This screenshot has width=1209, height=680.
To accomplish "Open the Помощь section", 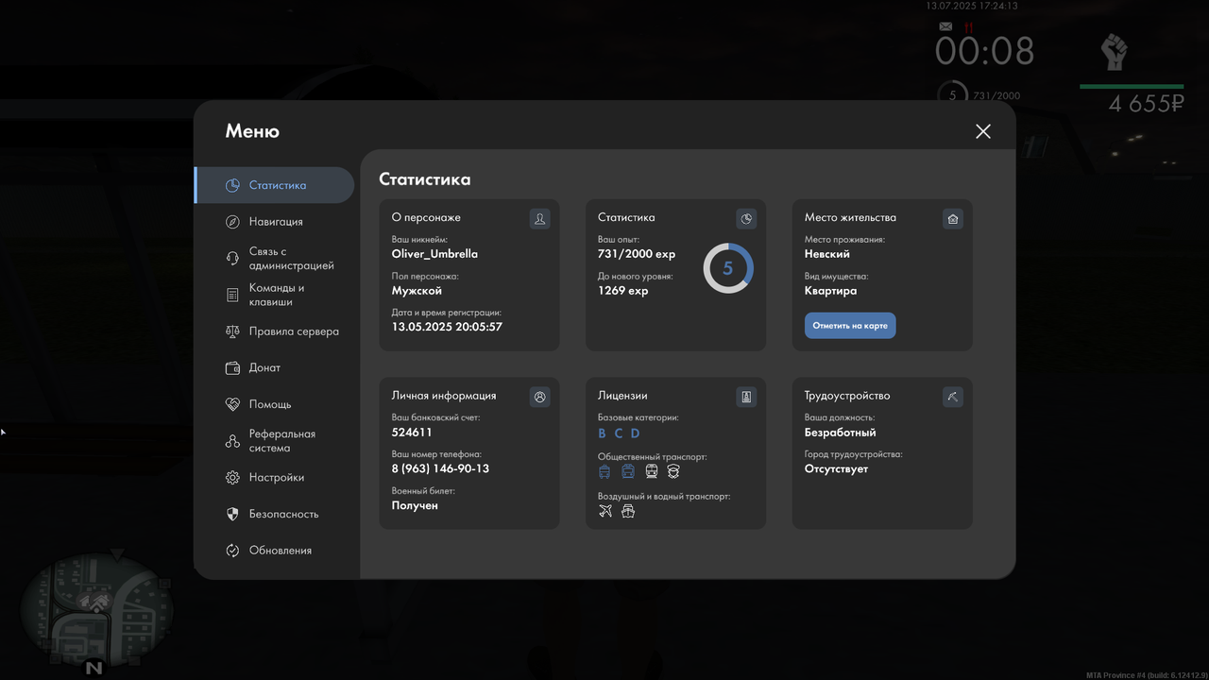I will [274, 404].
